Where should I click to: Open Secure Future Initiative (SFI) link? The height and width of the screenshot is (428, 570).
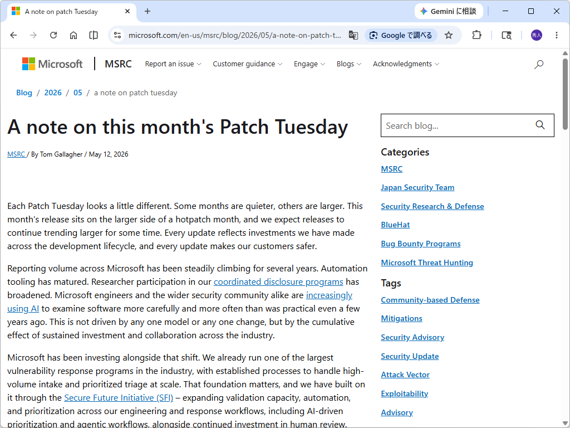119,398
